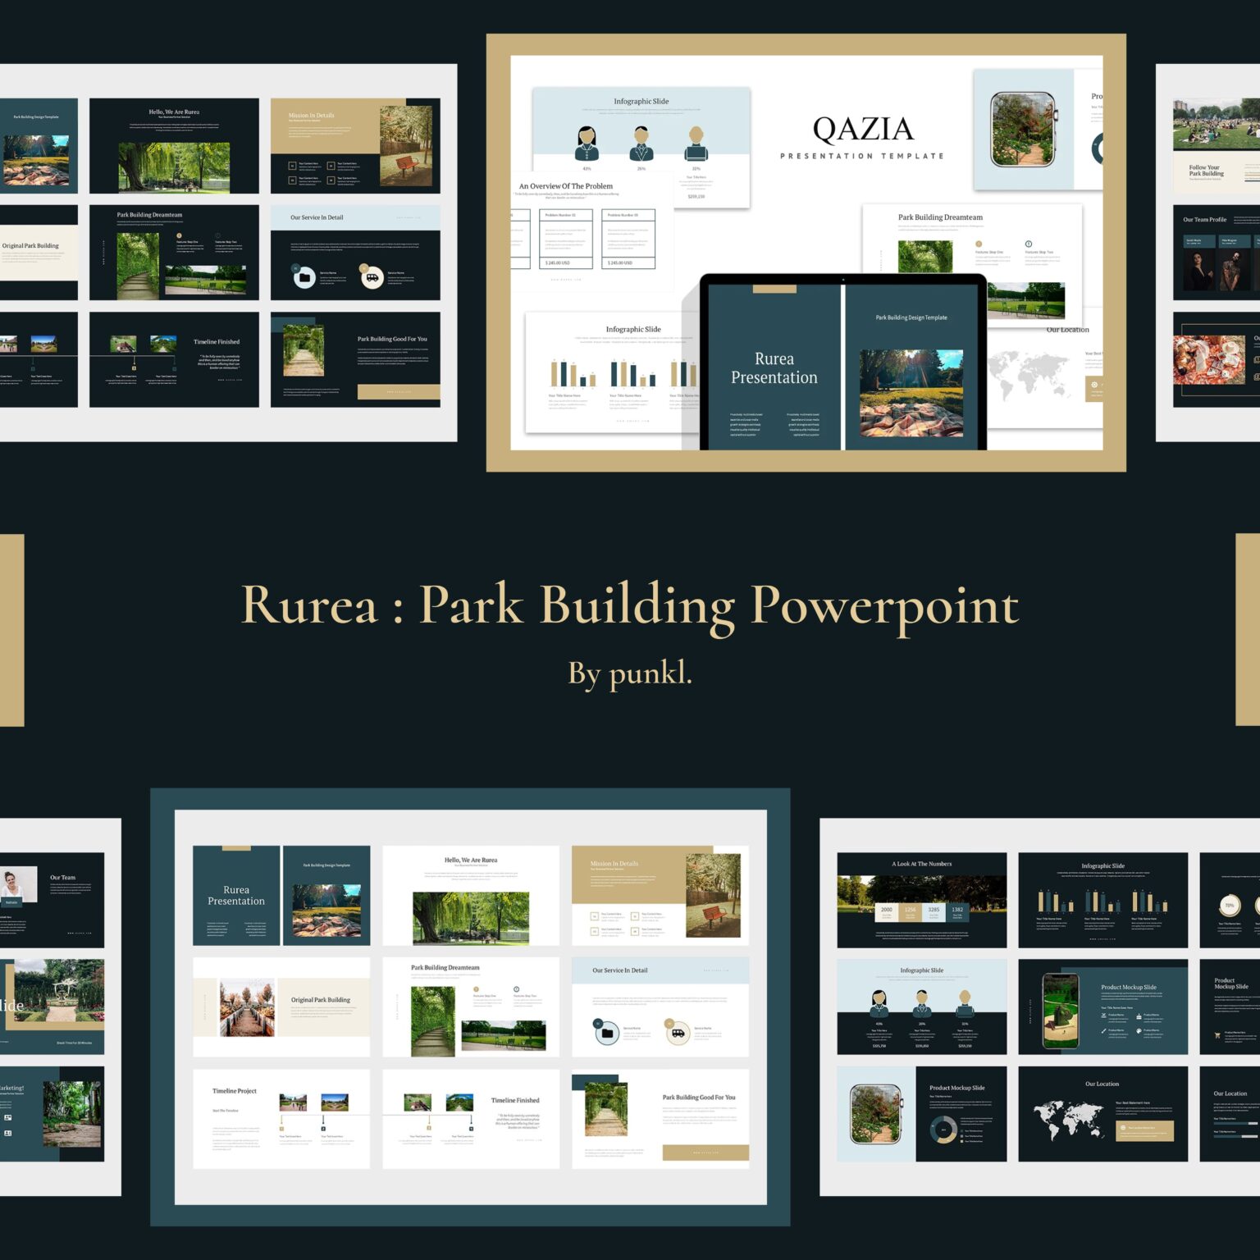Click the scissors icon on Product Mockup Slide
This screenshot has height=1260, width=1260.
point(1103,1015)
